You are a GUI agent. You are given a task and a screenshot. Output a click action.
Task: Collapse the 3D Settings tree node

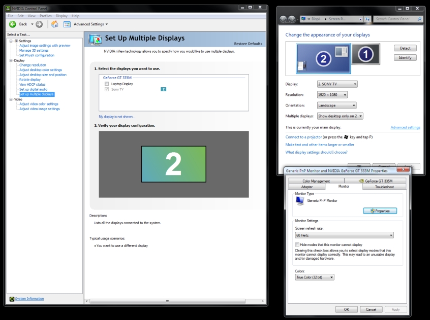[x=11, y=41]
